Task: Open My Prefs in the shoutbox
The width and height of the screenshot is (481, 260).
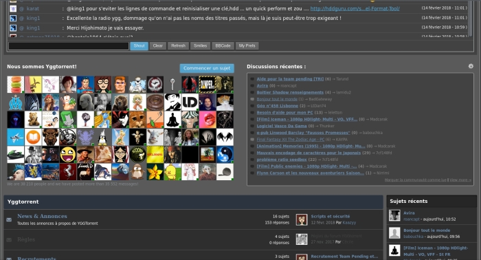Action: [247, 45]
